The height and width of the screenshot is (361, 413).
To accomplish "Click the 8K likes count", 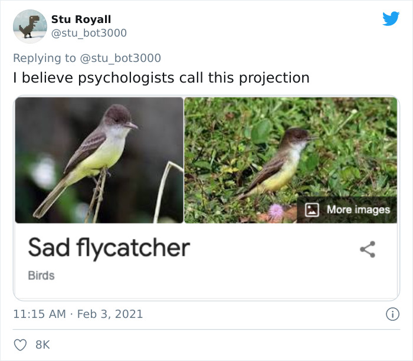I will pyautogui.click(x=42, y=344).
